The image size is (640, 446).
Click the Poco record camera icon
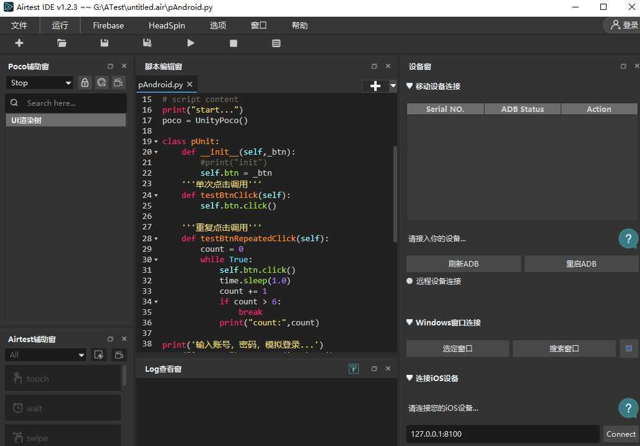pos(118,83)
